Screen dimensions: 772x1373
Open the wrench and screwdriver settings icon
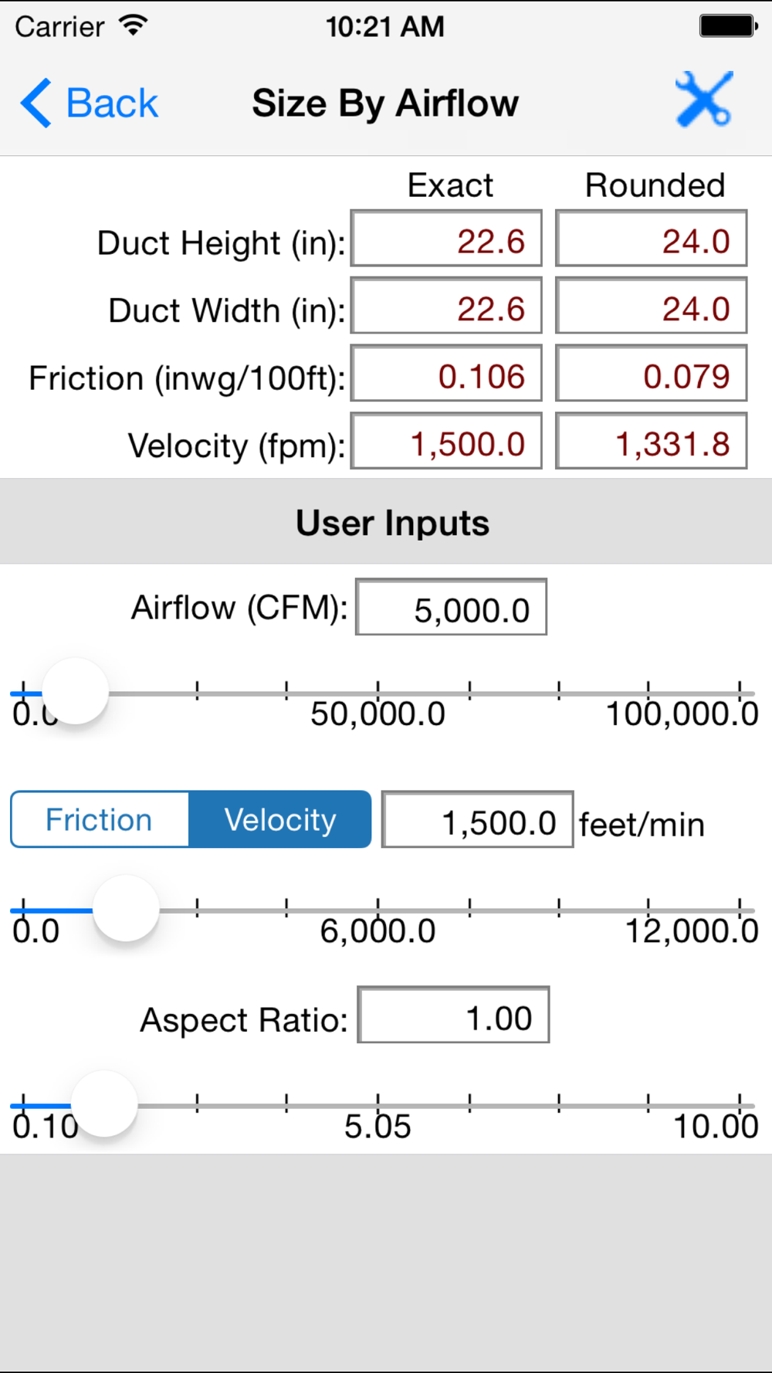click(703, 100)
